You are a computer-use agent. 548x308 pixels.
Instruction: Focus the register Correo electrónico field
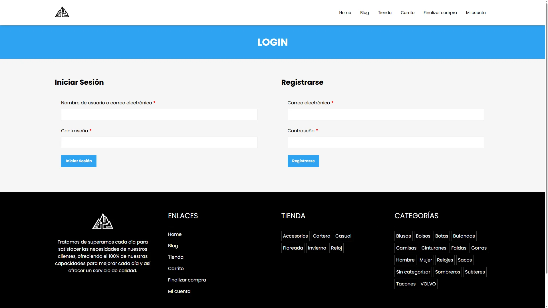tap(386, 114)
